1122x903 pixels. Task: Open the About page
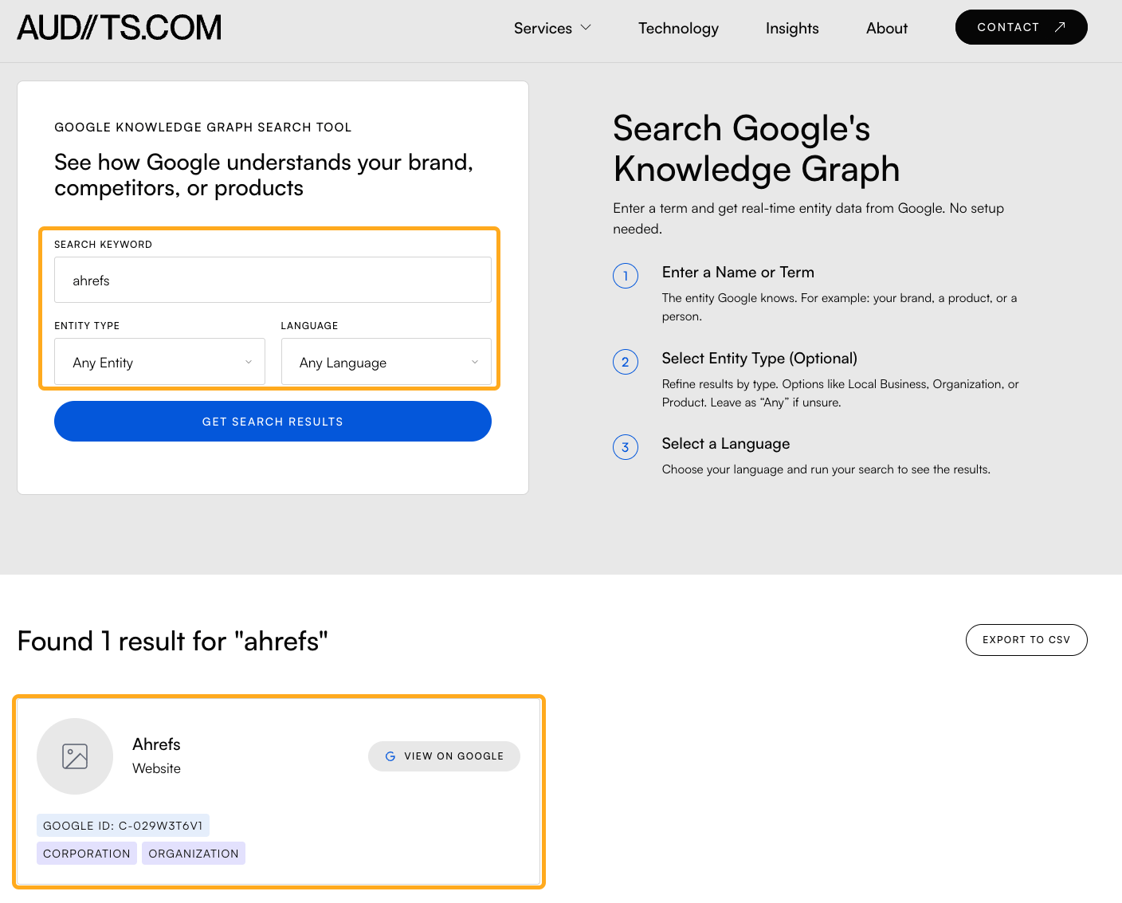pyautogui.click(x=887, y=28)
